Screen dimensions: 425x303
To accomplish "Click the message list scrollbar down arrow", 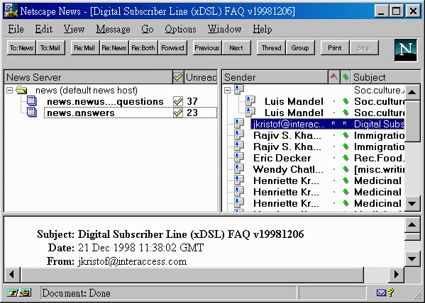I will [412, 203].
